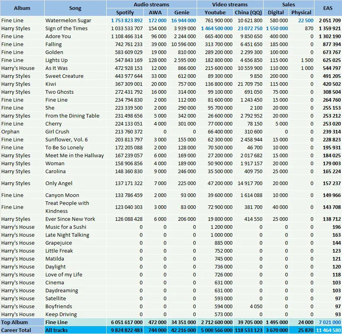Select the Golden song cell

pos(75,52)
